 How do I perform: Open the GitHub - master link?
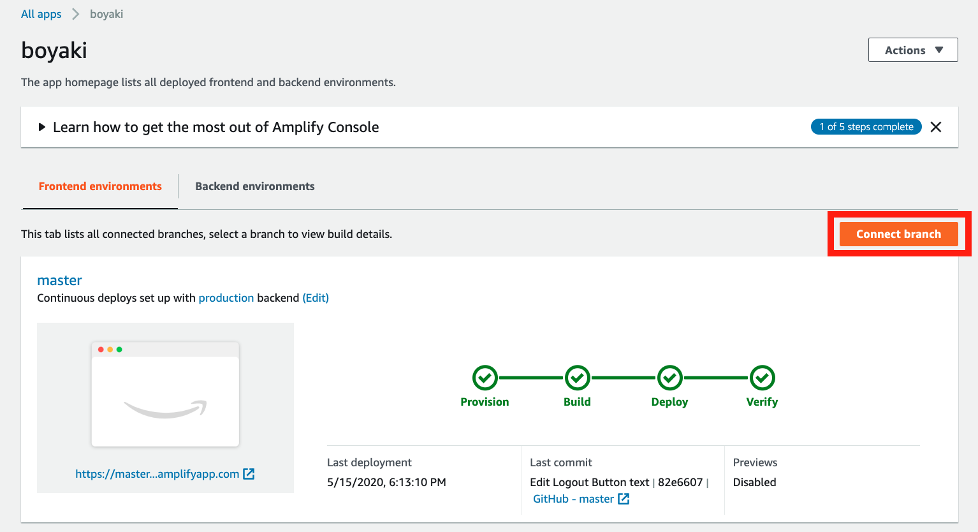[x=573, y=499]
